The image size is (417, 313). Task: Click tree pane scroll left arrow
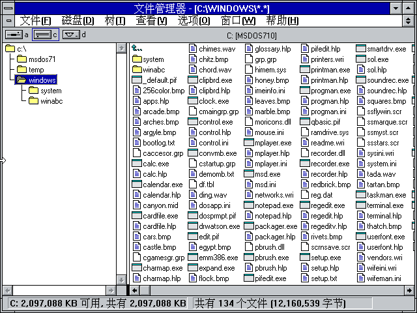(x=8, y=290)
